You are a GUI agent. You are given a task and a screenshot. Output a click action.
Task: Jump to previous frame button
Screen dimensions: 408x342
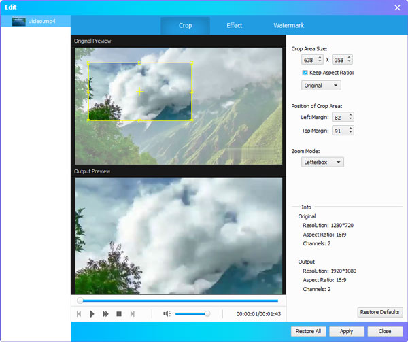(x=79, y=314)
